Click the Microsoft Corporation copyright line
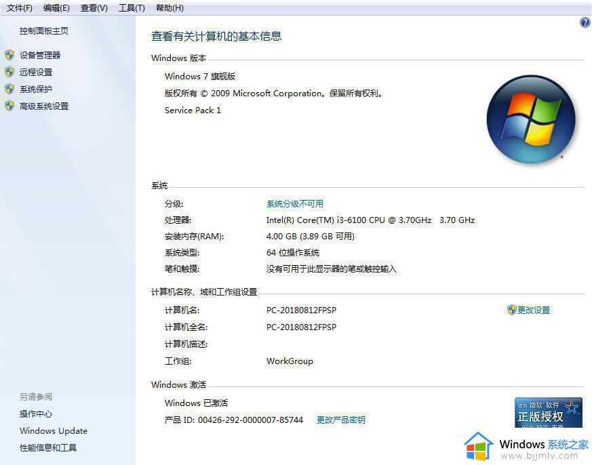Screen dimensions: 592x465 point(274,94)
